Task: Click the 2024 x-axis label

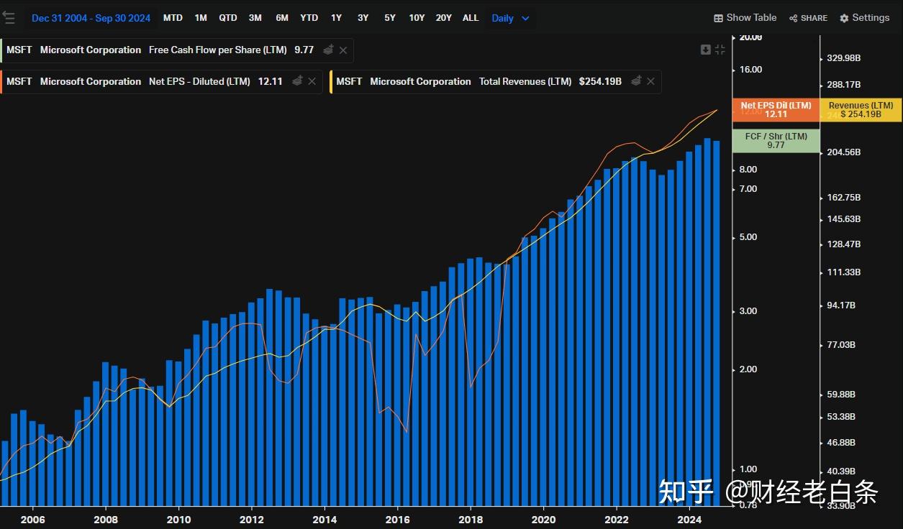Action: pyautogui.click(x=689, y=520)
